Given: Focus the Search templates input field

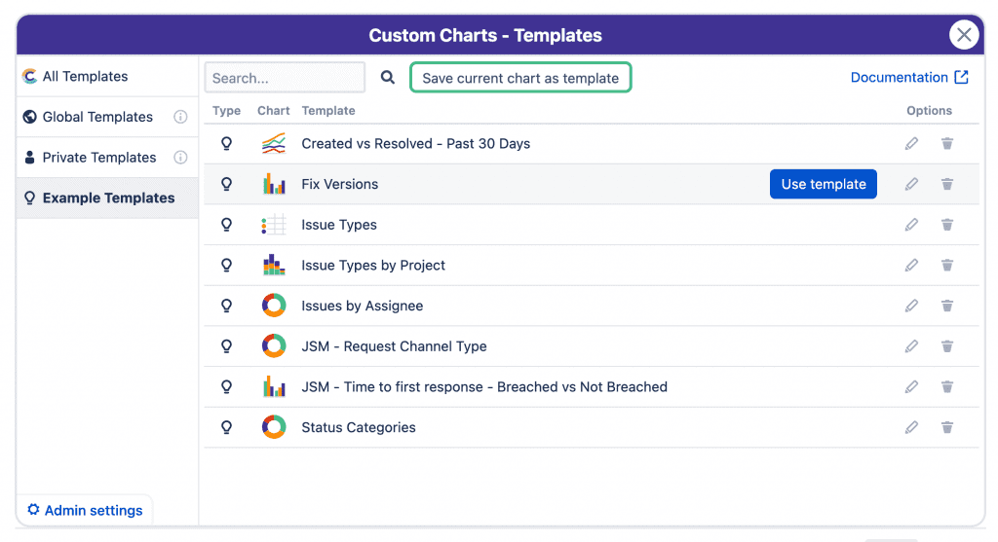Looking at the screenshot, I should [285, 78].
